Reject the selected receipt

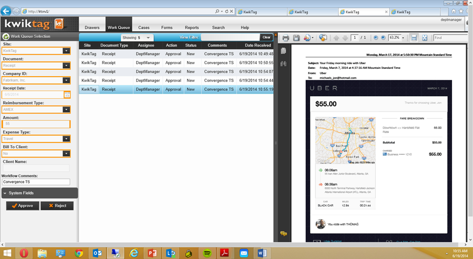[x=57, y=205]
